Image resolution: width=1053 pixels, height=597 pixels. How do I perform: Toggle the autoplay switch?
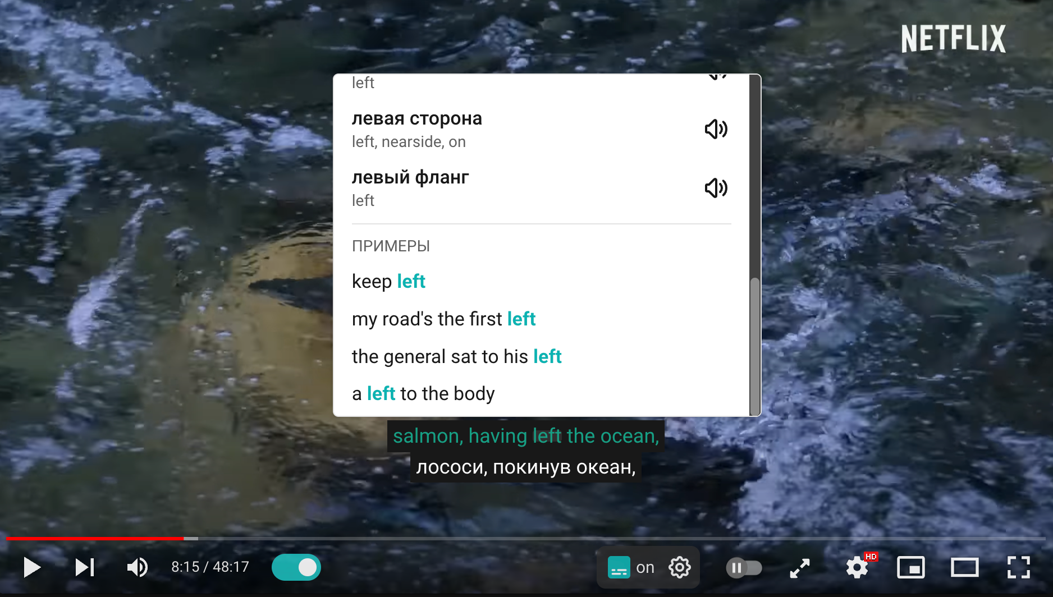[x=744, y=568]
